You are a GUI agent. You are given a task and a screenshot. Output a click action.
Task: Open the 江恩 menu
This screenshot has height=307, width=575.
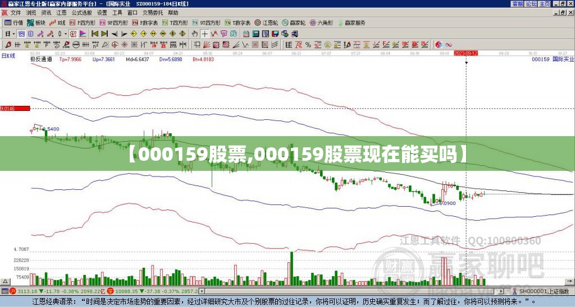pos(61,13)
